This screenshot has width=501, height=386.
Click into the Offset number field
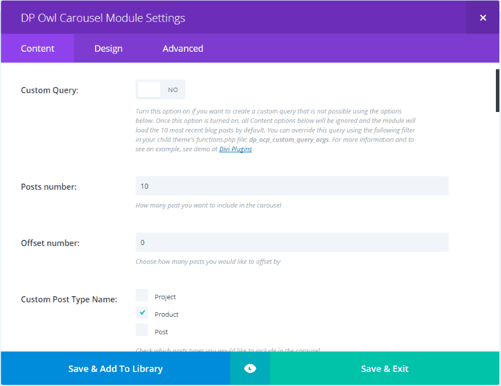coord(291,242)
